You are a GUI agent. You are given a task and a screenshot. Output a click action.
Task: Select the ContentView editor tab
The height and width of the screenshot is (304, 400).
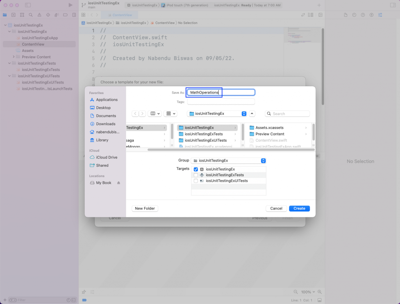120,15
